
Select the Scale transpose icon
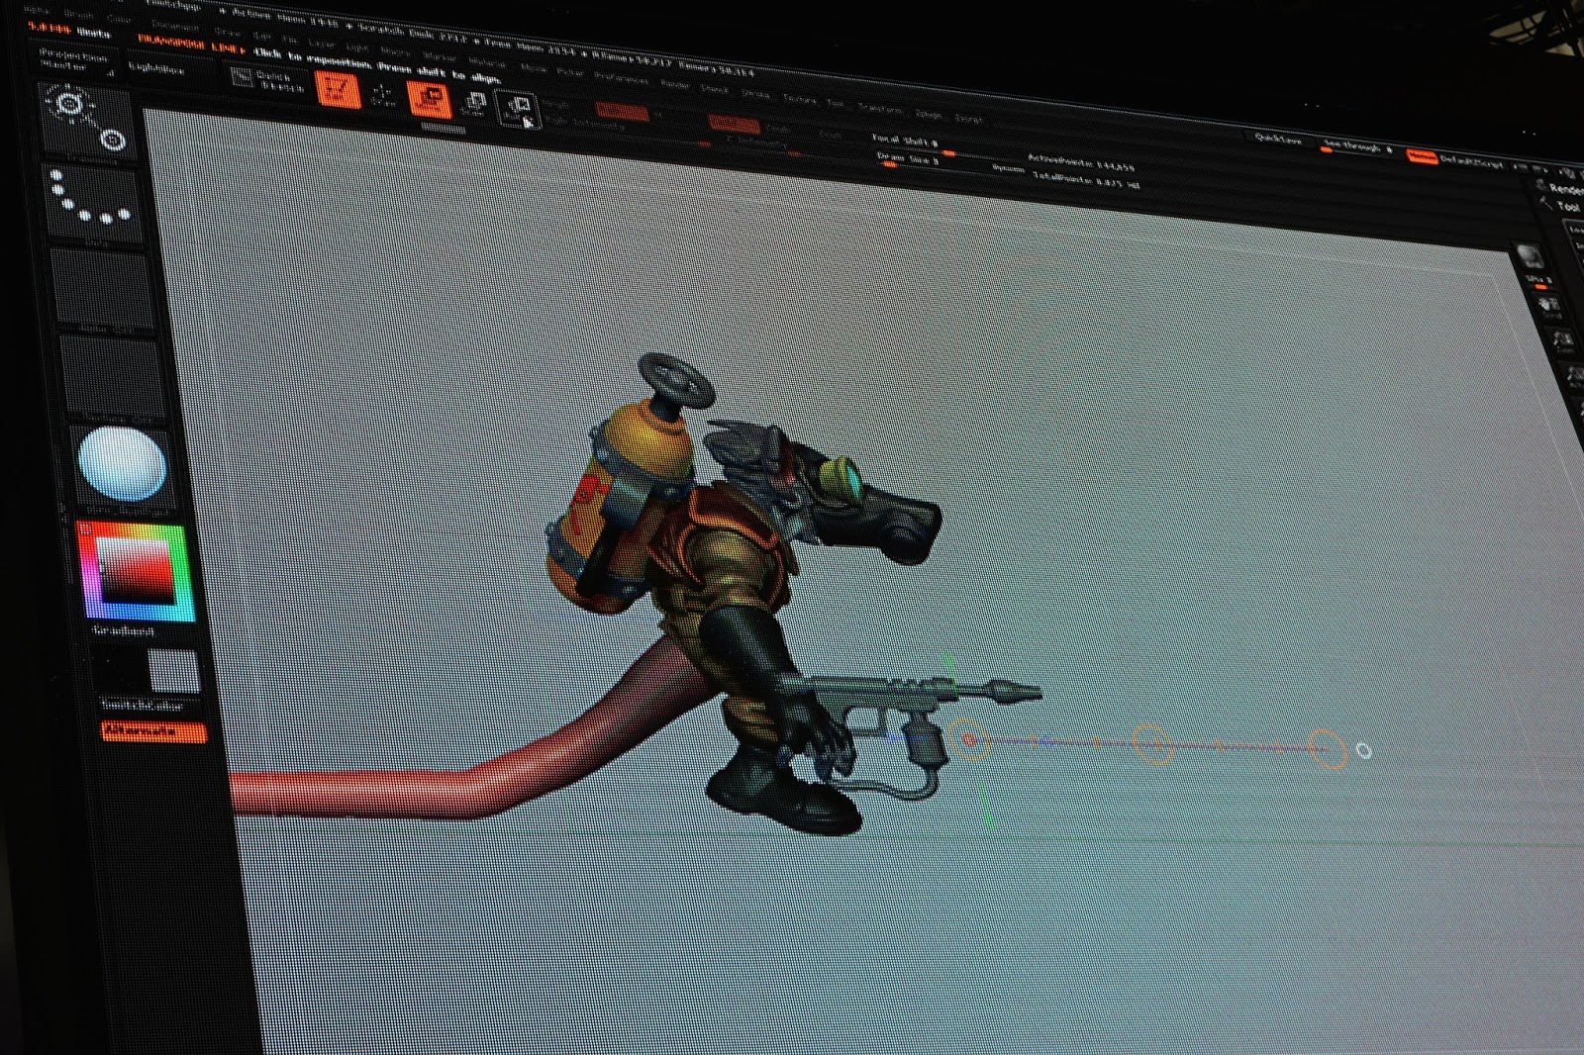[474, 104]
